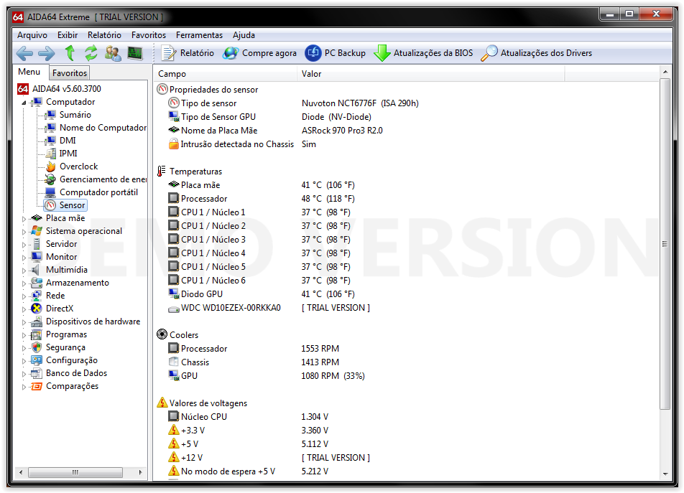
Task: Open Atualizações da BIOS
Action: click(x=423, y=53)
